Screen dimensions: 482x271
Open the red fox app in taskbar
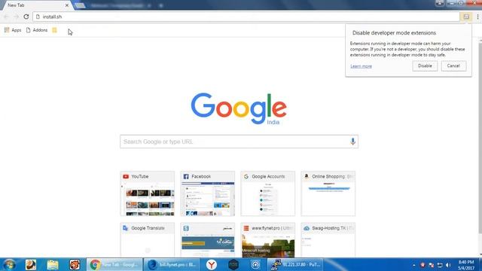pyautogui.click(x=75, y=264)
